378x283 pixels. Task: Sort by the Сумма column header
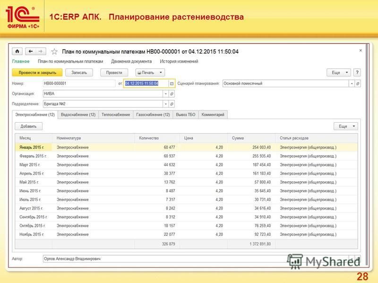pos(251,138)
